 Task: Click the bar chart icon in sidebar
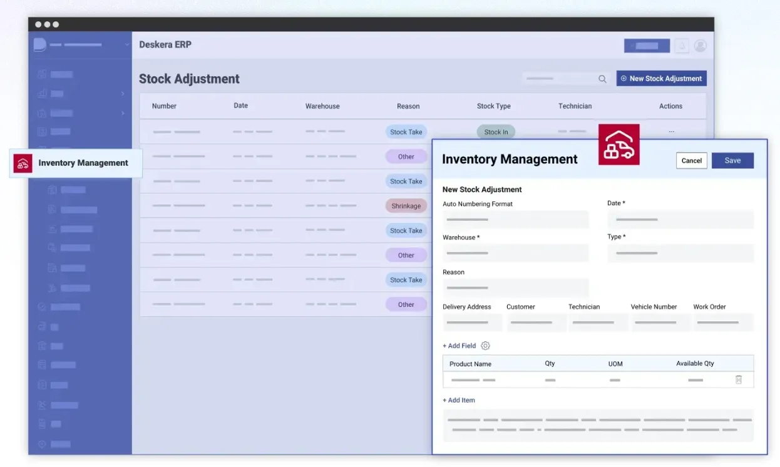(42, 94)
